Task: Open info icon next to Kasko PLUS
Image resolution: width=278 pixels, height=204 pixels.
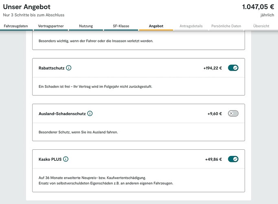Action: pos(66,159)
